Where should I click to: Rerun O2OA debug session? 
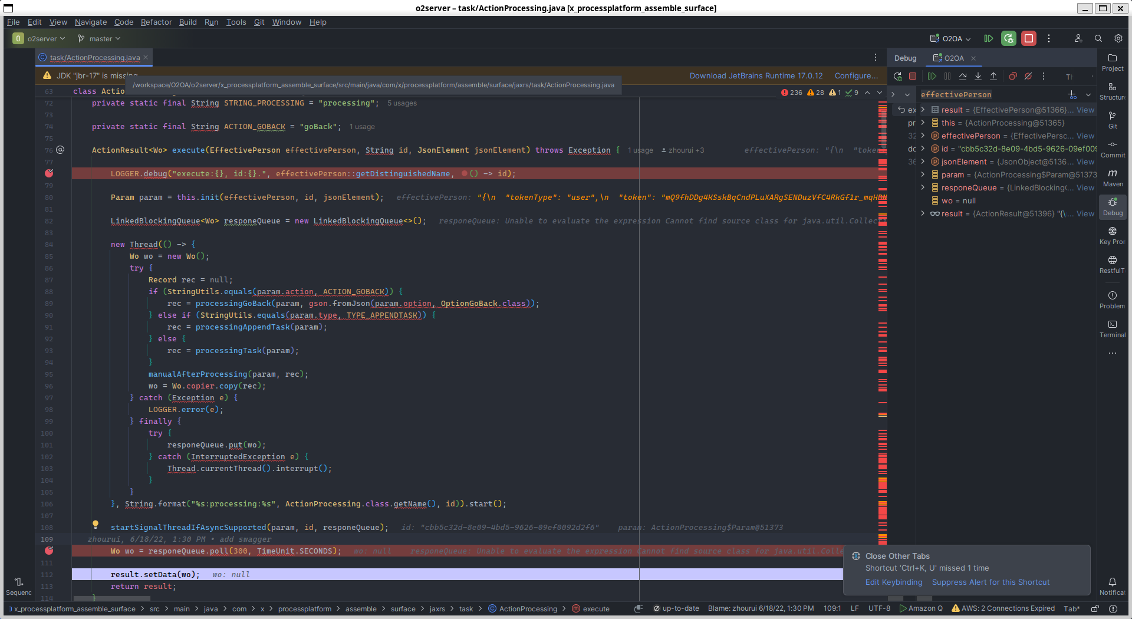tap(897, 76)
